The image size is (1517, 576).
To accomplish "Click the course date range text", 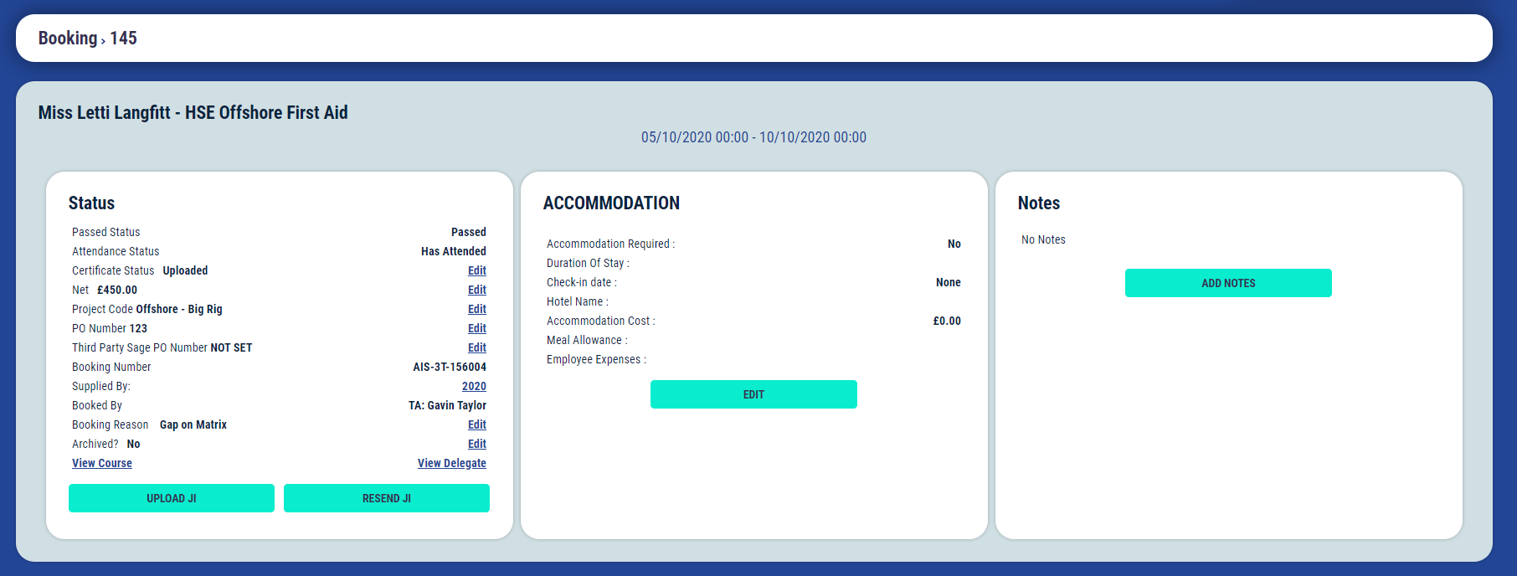I will (753, 137).
